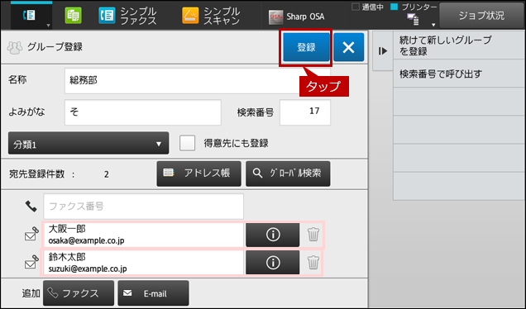This screenshot has width=526, height=309.
Task: Show info for 鈴木太郎 entry
Action: click(272, 263)
